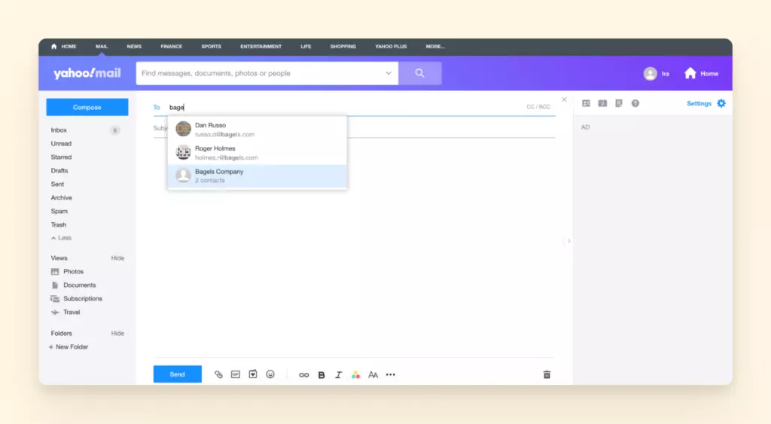Click the Ira profile avatar
Screen dimensions: 771x424
(650, 73)
